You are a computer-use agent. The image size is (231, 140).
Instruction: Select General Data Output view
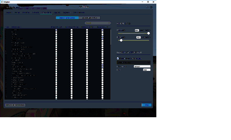(x=67, y=18)
